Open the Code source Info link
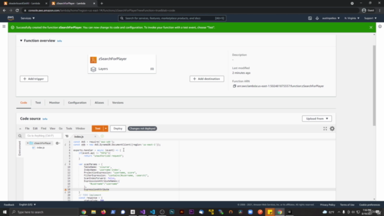This screenshot has width=384, height=216. (x=45, y=119)
